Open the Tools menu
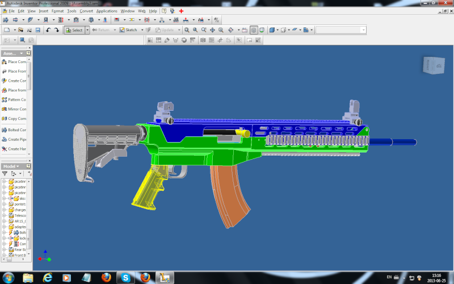 click(x=72, y=11)
